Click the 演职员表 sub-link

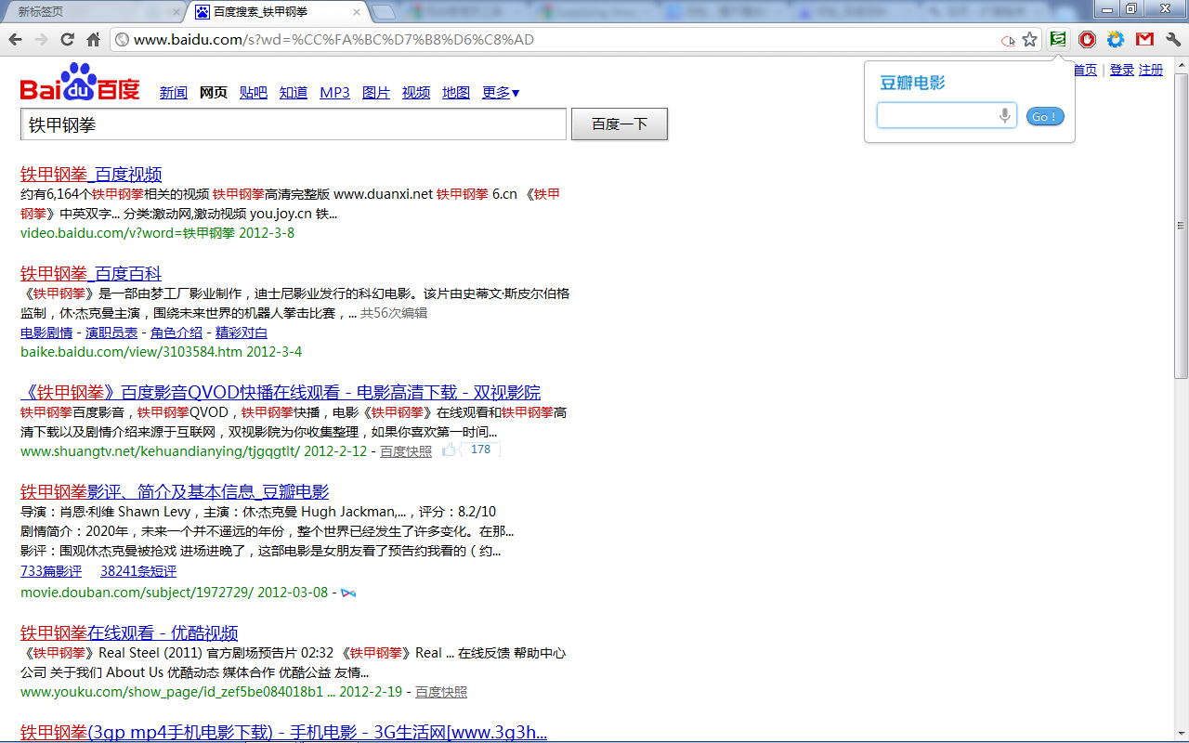[x=111, y=332]
